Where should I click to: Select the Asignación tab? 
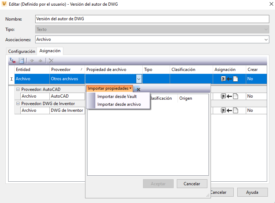[50, 51]
